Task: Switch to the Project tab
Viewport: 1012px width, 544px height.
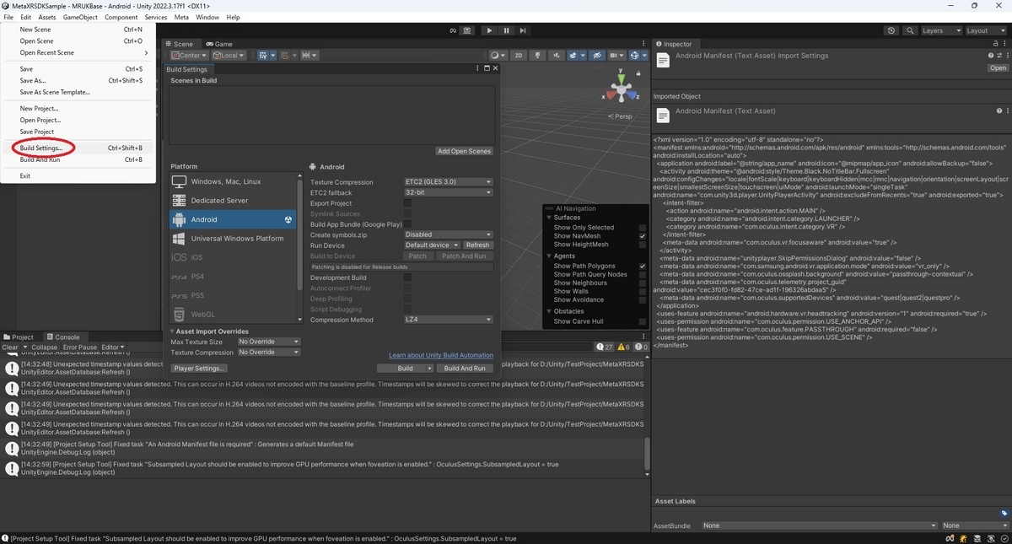Action: coord(19,337)
